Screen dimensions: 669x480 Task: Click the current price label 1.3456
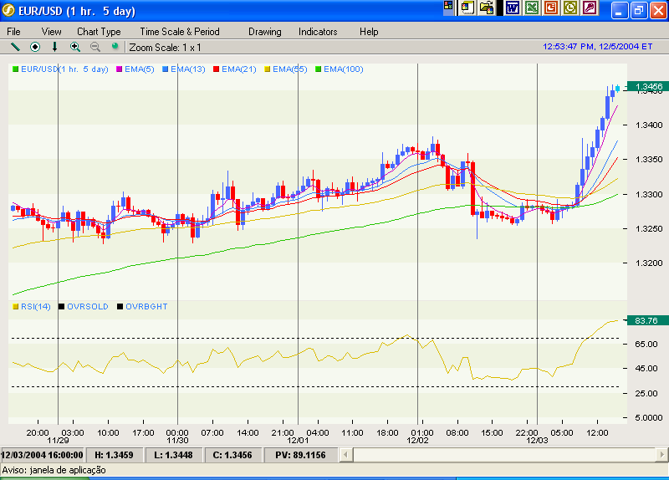[649, 87]
